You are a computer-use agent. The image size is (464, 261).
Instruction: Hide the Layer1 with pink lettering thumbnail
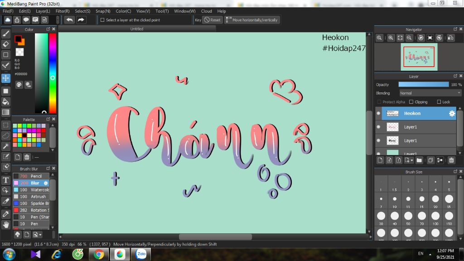(x=378, y=127)
